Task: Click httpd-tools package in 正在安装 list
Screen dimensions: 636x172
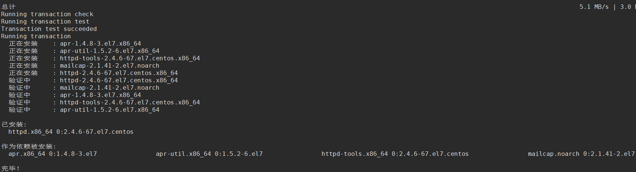Action: pyautogui.click(x=130, y=58)
